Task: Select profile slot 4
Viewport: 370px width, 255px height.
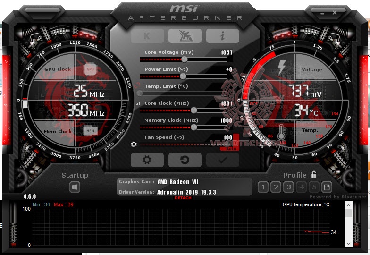Action: (x=301, y=187)
